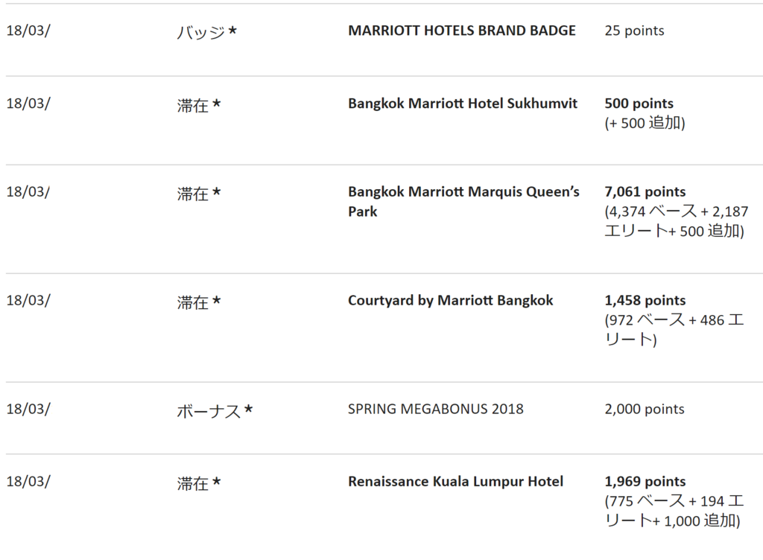
Task: Open the MARRIOTT HOTELS BRAND BADGE entry
Action: [x=461, y=31]
